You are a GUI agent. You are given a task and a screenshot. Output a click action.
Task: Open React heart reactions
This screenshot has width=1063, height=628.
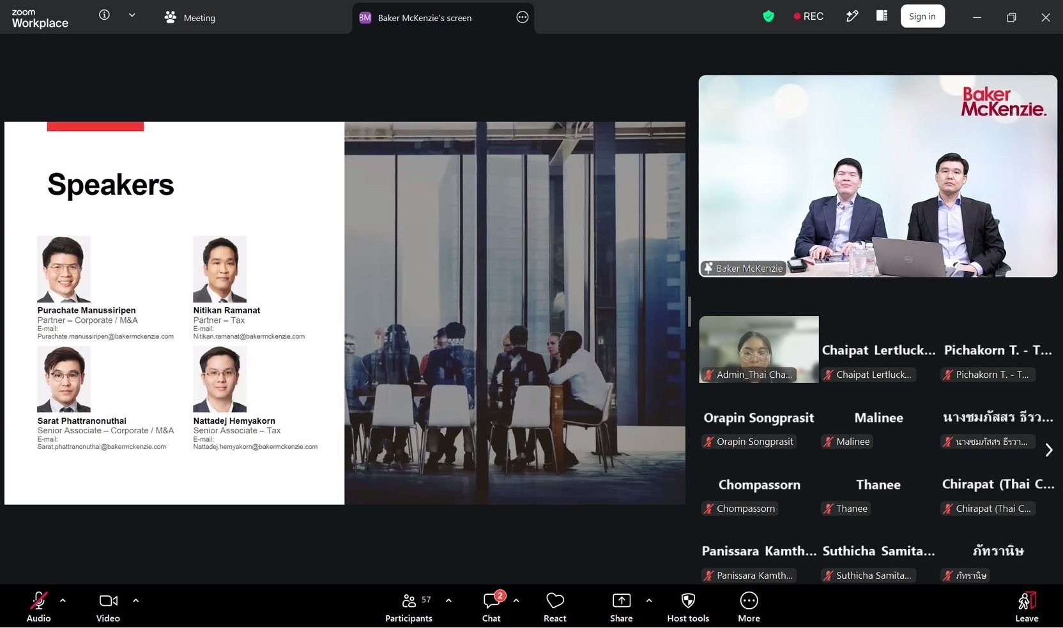pos(555,601)
